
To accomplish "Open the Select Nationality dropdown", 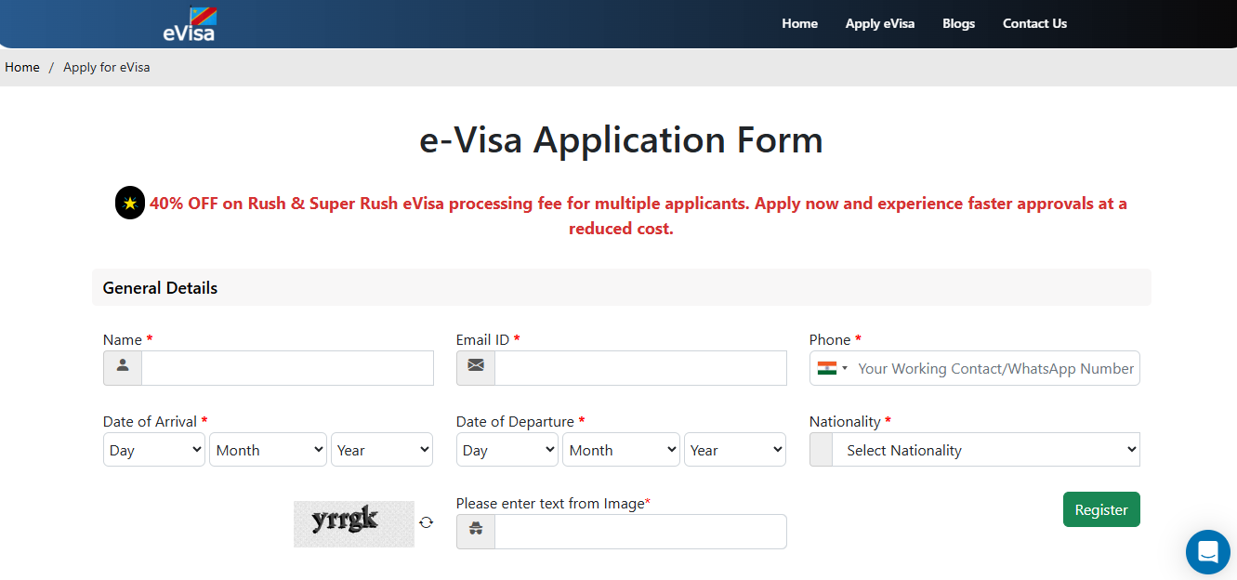I will [985, 450].
